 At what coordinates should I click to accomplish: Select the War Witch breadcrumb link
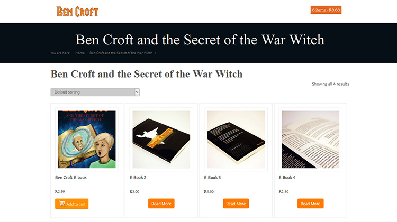pos(121,53)
